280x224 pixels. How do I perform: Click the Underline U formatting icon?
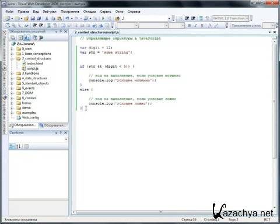point(202,26)
